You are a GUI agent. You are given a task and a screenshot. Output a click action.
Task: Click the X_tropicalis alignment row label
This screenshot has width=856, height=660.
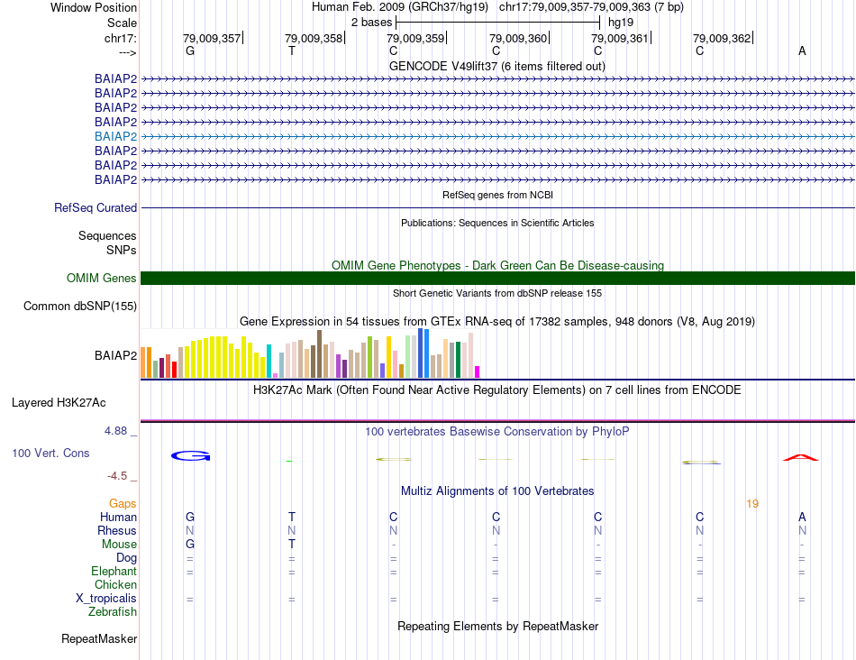[106, 599]
